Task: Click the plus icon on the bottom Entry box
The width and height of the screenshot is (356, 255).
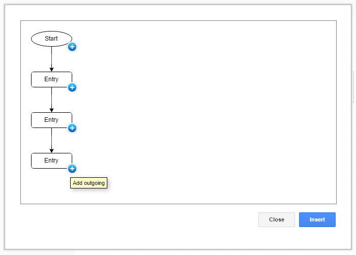Action: click(72, 169)
